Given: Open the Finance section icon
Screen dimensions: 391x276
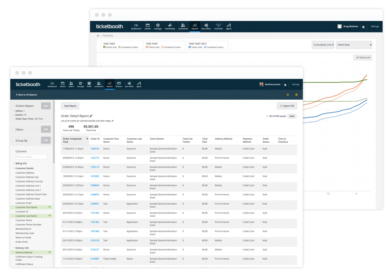Looking at the screenshot, I should [x=118, y=84].
